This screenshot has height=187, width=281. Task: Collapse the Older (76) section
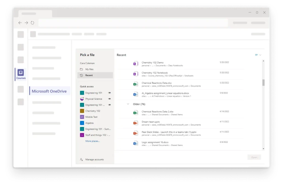[x=128, y=104]
